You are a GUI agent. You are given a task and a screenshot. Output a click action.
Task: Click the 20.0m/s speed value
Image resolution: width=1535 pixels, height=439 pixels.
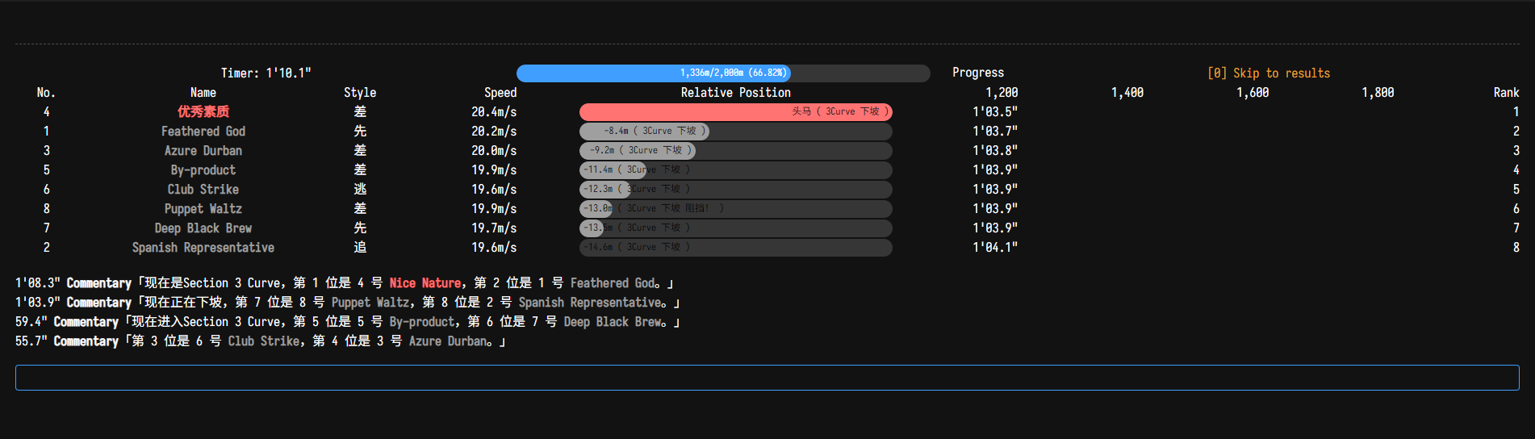[x=494, y=151]
